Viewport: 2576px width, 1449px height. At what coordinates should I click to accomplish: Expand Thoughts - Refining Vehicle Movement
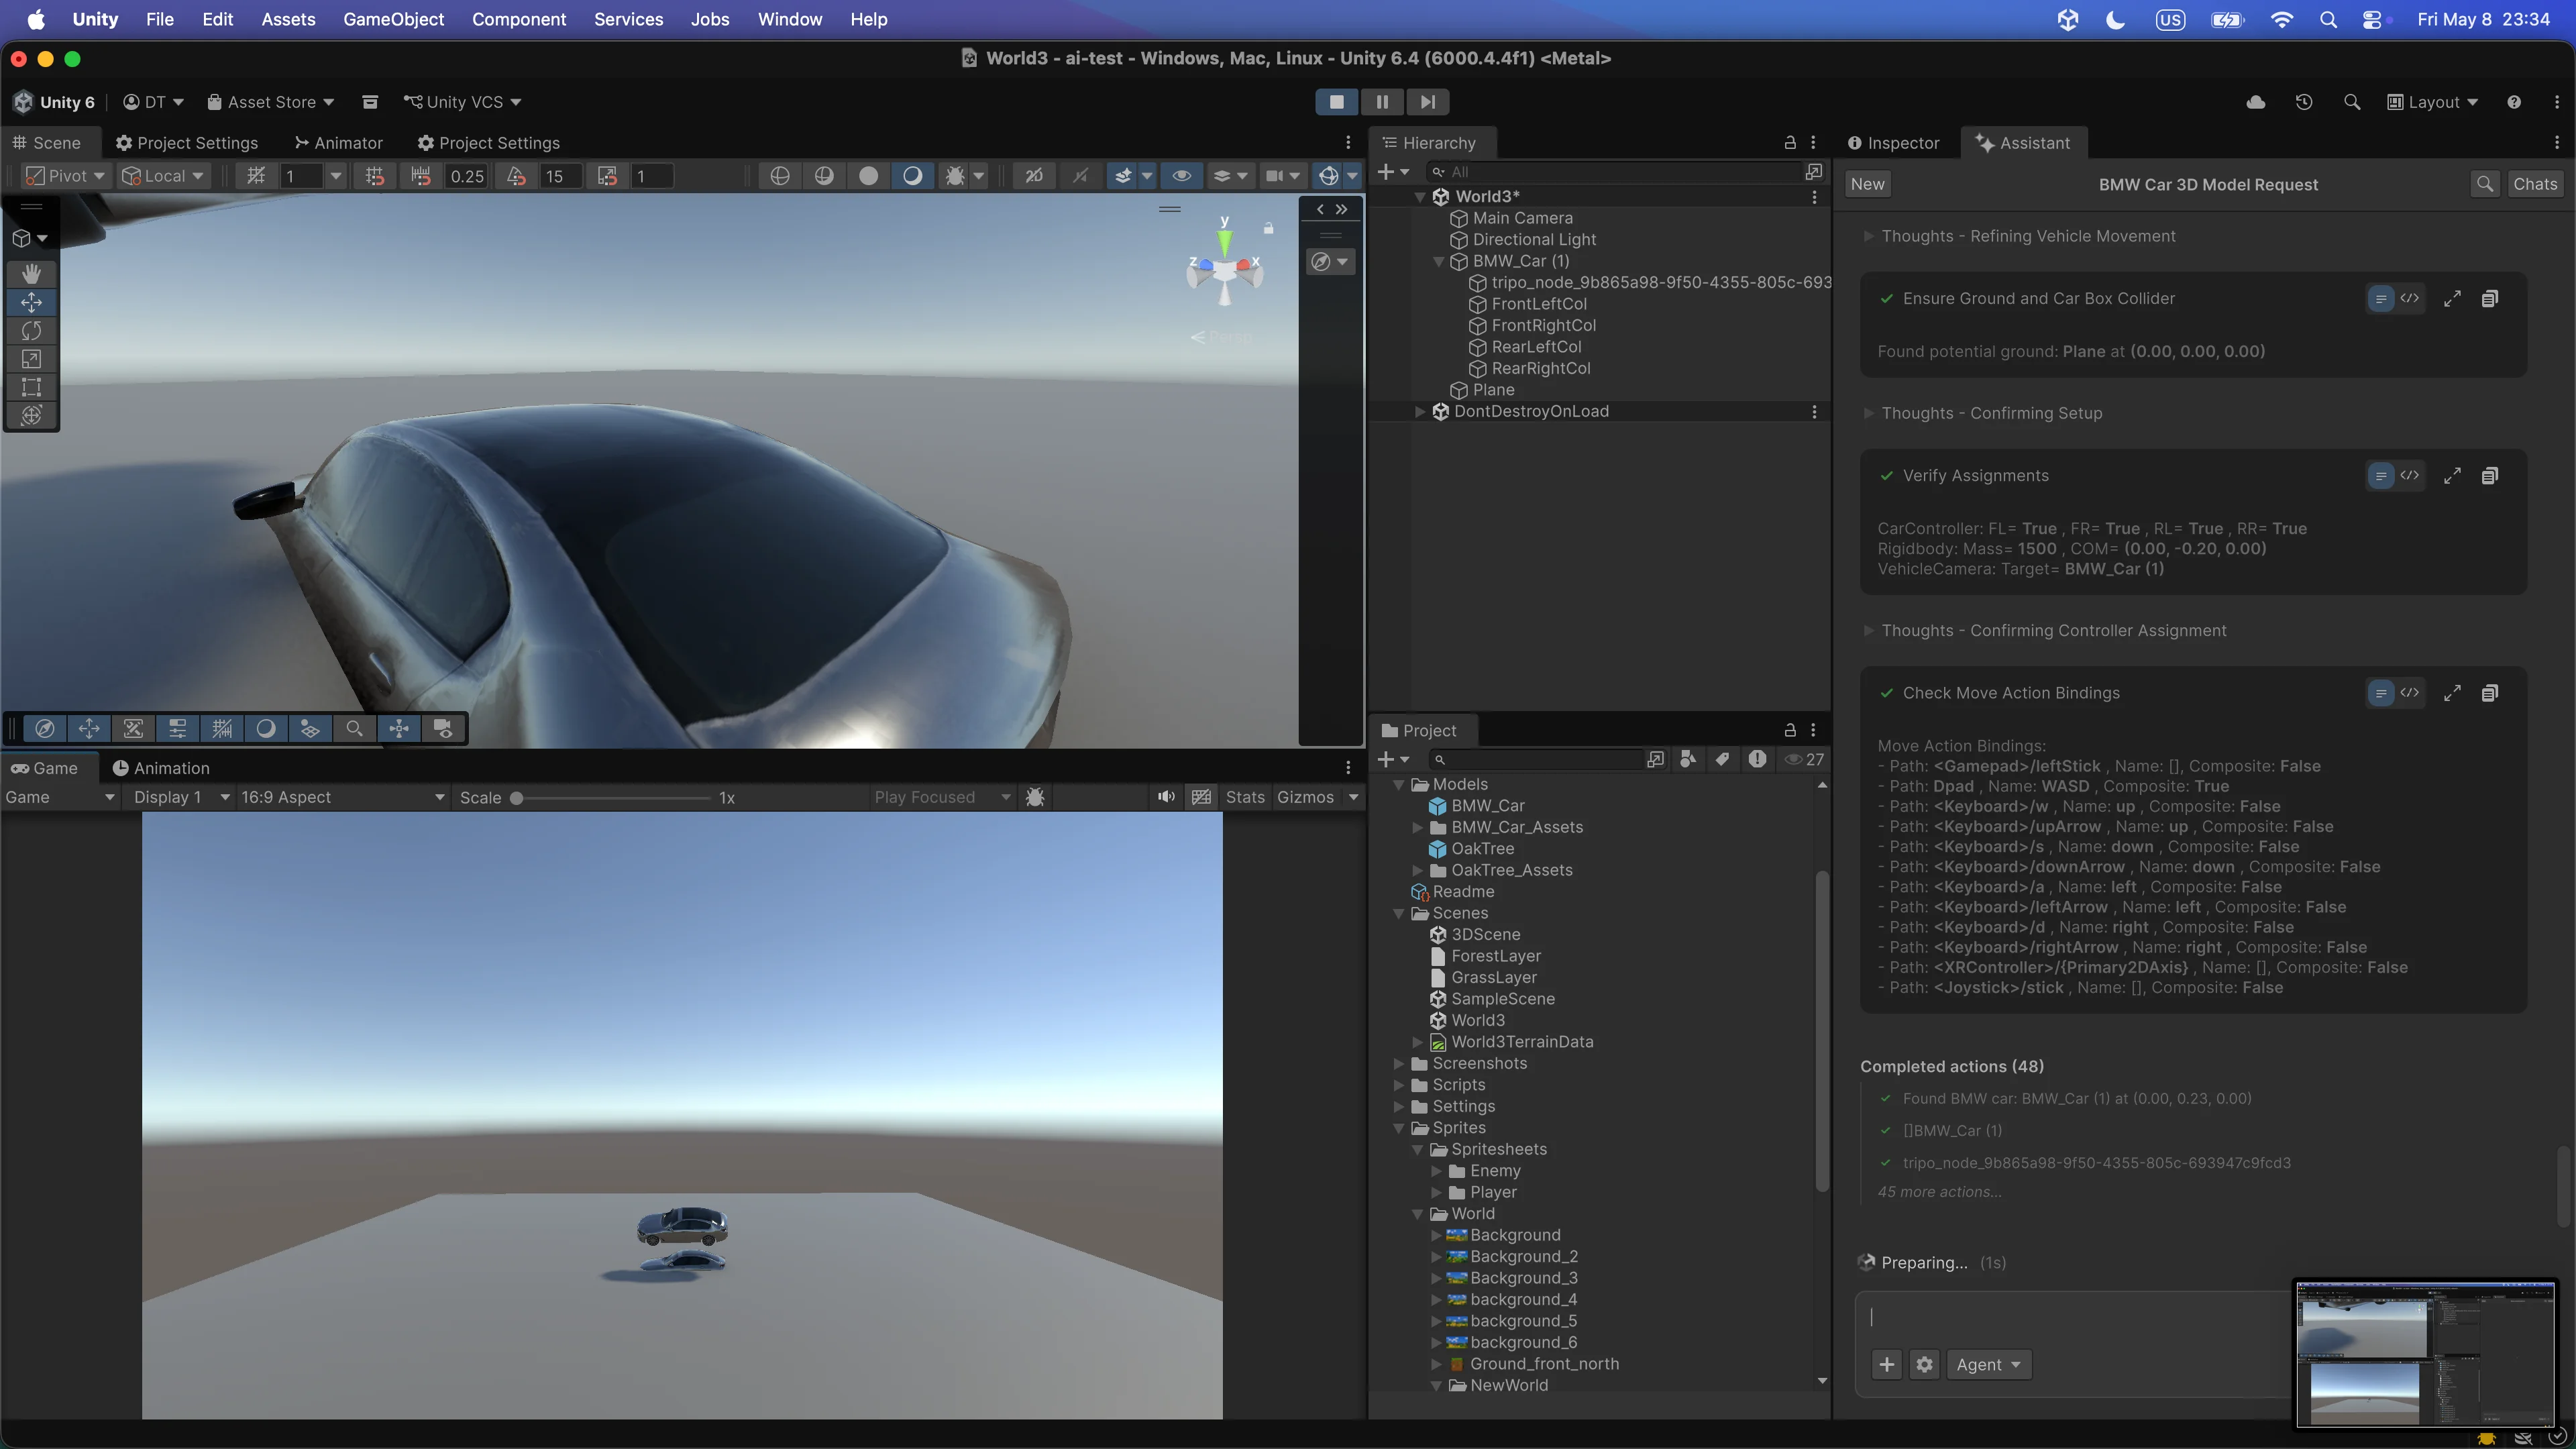[1868, 236]
